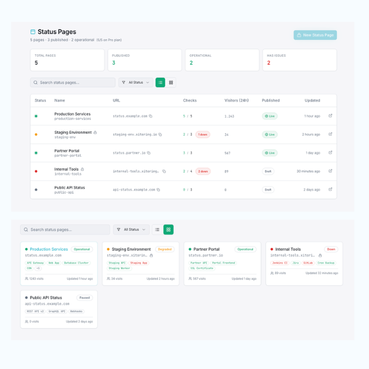Expand the +1 more tags chip

point(38,268)
